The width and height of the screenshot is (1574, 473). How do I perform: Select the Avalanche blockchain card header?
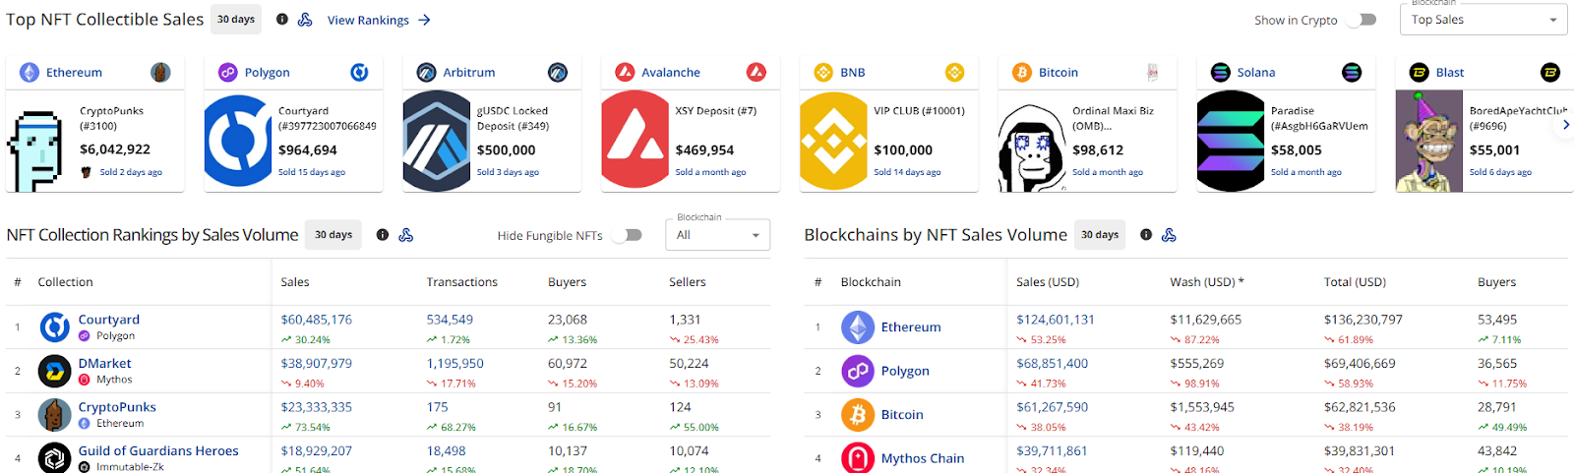pyautogui.click(x=671, y=73)
